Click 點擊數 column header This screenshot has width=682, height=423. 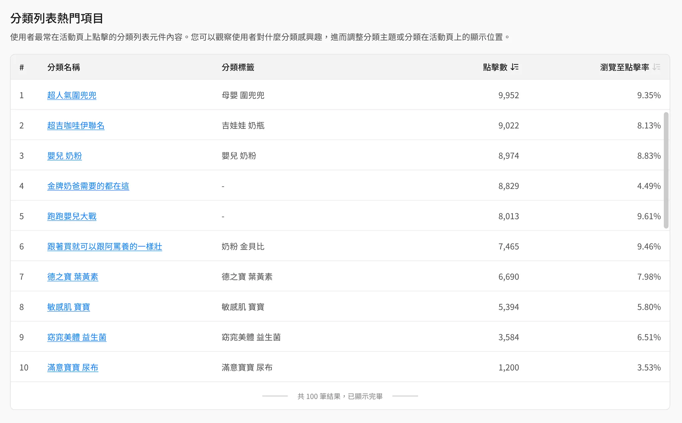[495, 67]
